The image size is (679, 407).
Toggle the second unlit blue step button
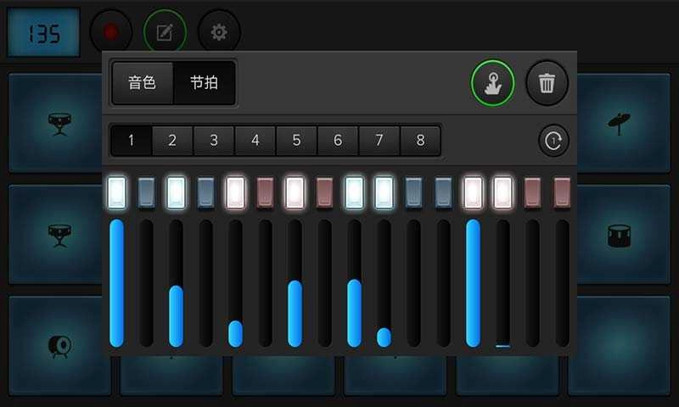tap(205, 192)
